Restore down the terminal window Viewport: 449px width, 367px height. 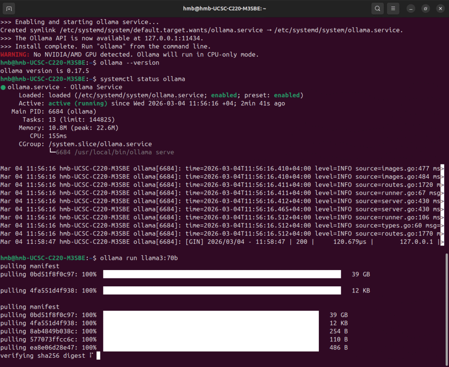pyautogui.click(x=425, y=8)
